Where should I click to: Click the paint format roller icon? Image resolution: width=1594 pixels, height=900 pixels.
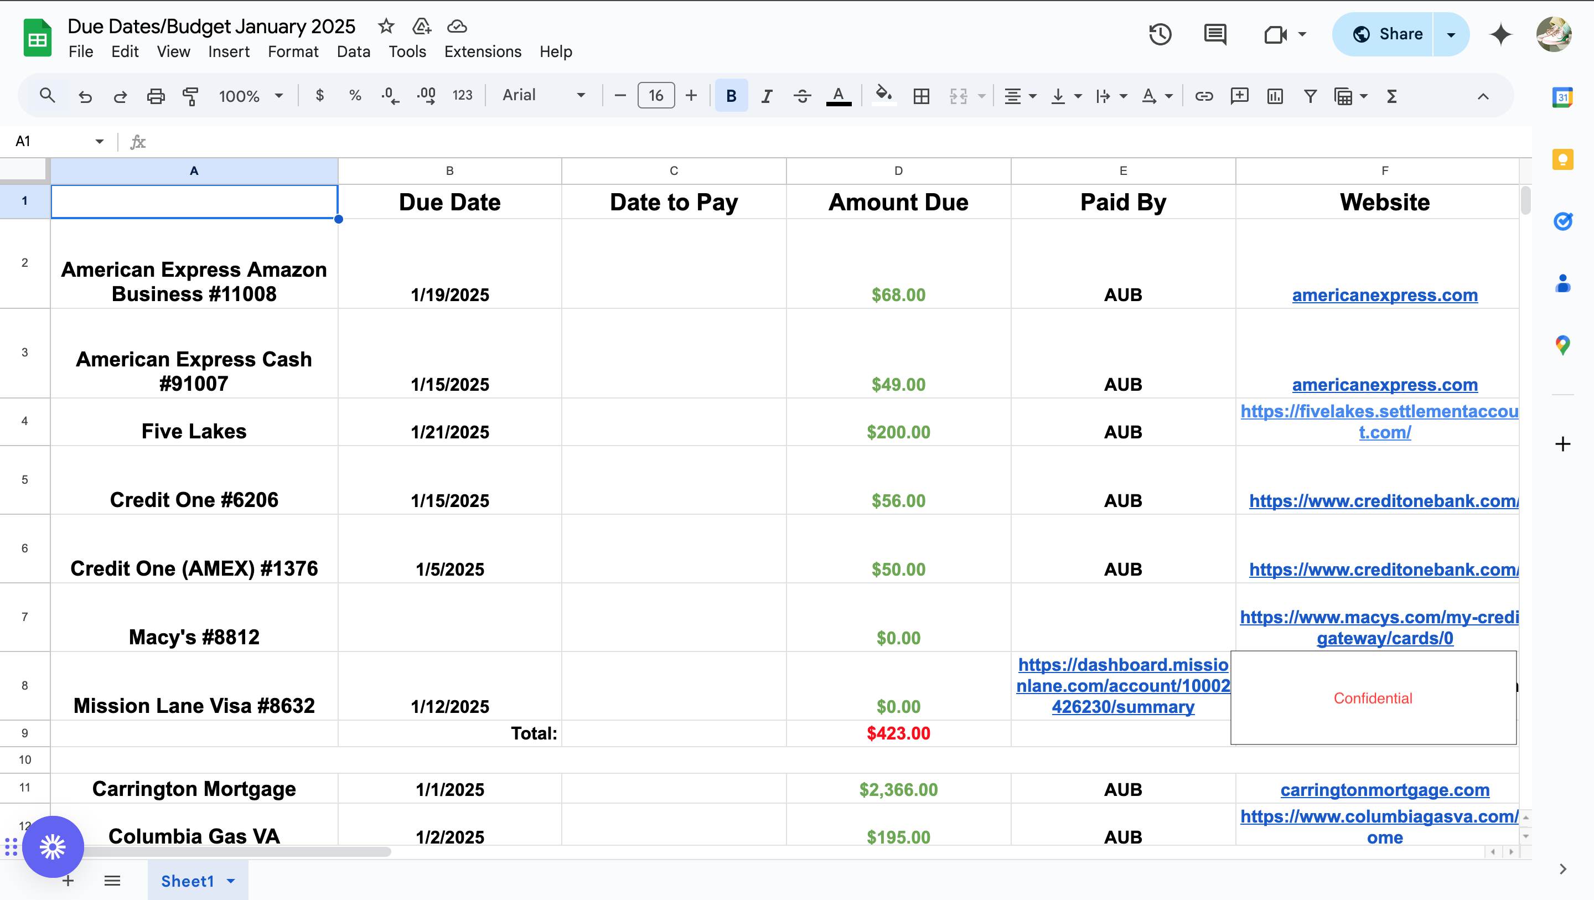pos(190,96)
